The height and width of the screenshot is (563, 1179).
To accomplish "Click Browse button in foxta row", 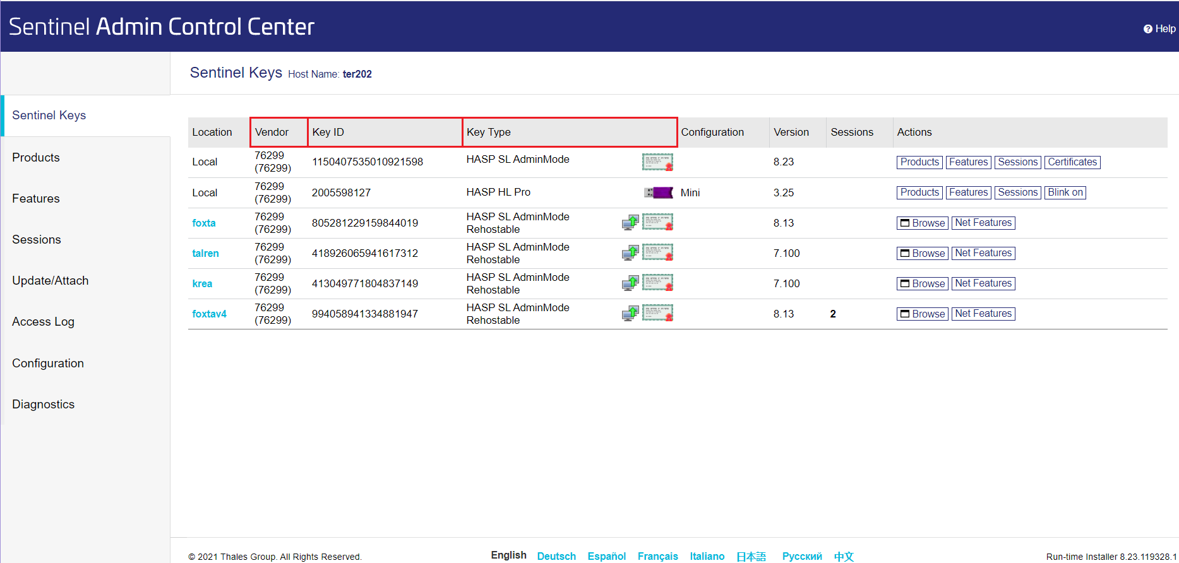I will (x=923, y=223).
